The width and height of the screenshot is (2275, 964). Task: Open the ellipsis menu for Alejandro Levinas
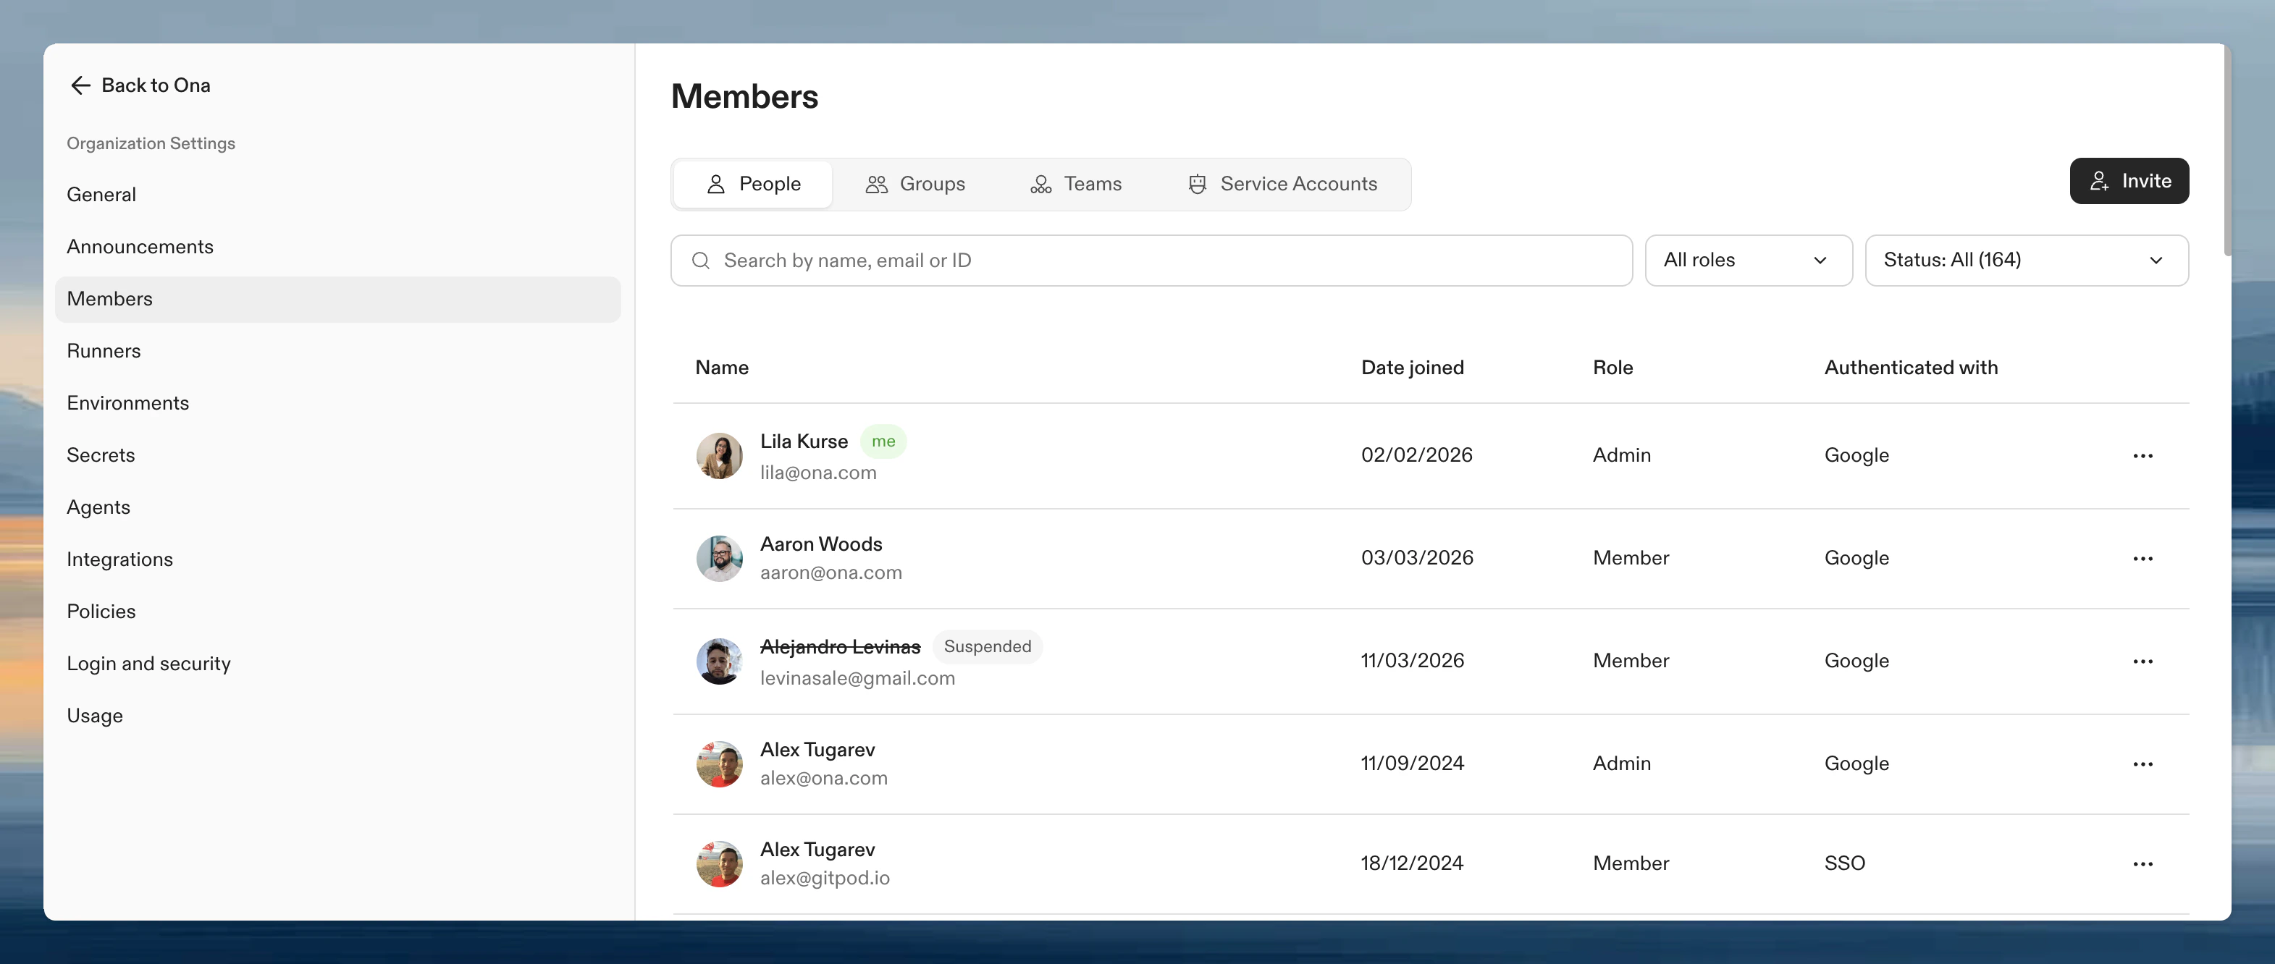2144,660
